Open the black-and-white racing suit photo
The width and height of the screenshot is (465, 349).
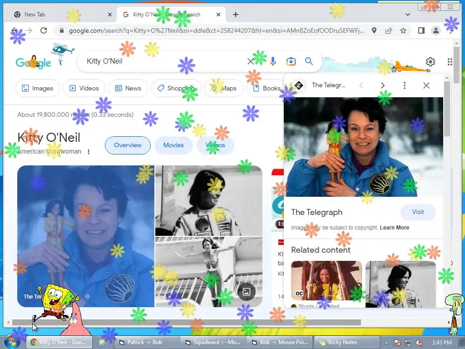209,200
